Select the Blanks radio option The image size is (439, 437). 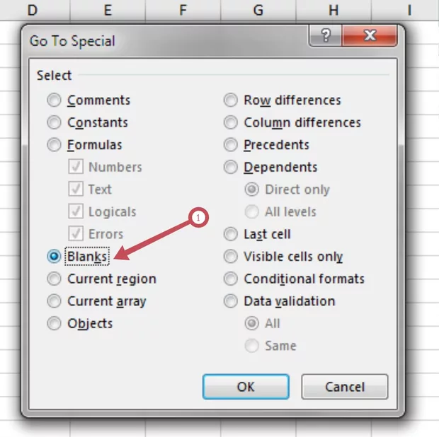(x=55, y=256)
